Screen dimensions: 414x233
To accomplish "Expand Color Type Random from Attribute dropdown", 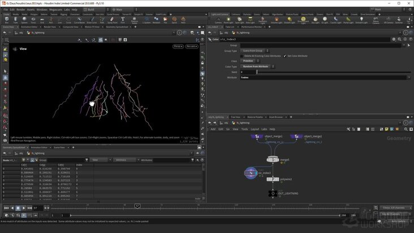I will 257,67.
